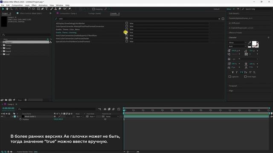
Task: Expand the Stuff folder in Project panel
Action: pyautogui.click(x=1, y=54)
